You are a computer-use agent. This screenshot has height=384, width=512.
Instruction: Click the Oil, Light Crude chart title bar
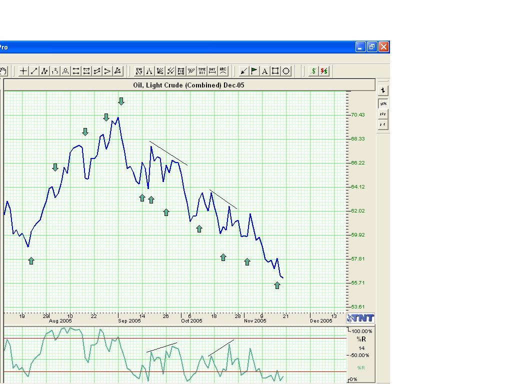coord(189,85)
